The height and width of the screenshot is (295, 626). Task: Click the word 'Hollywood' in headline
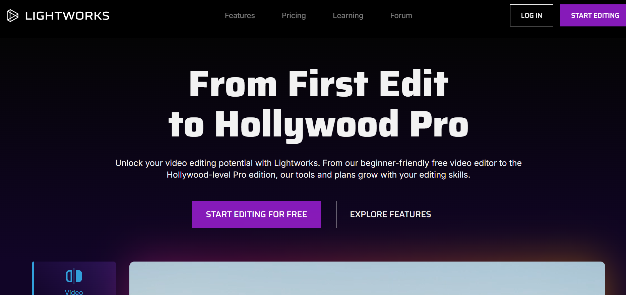307,124
